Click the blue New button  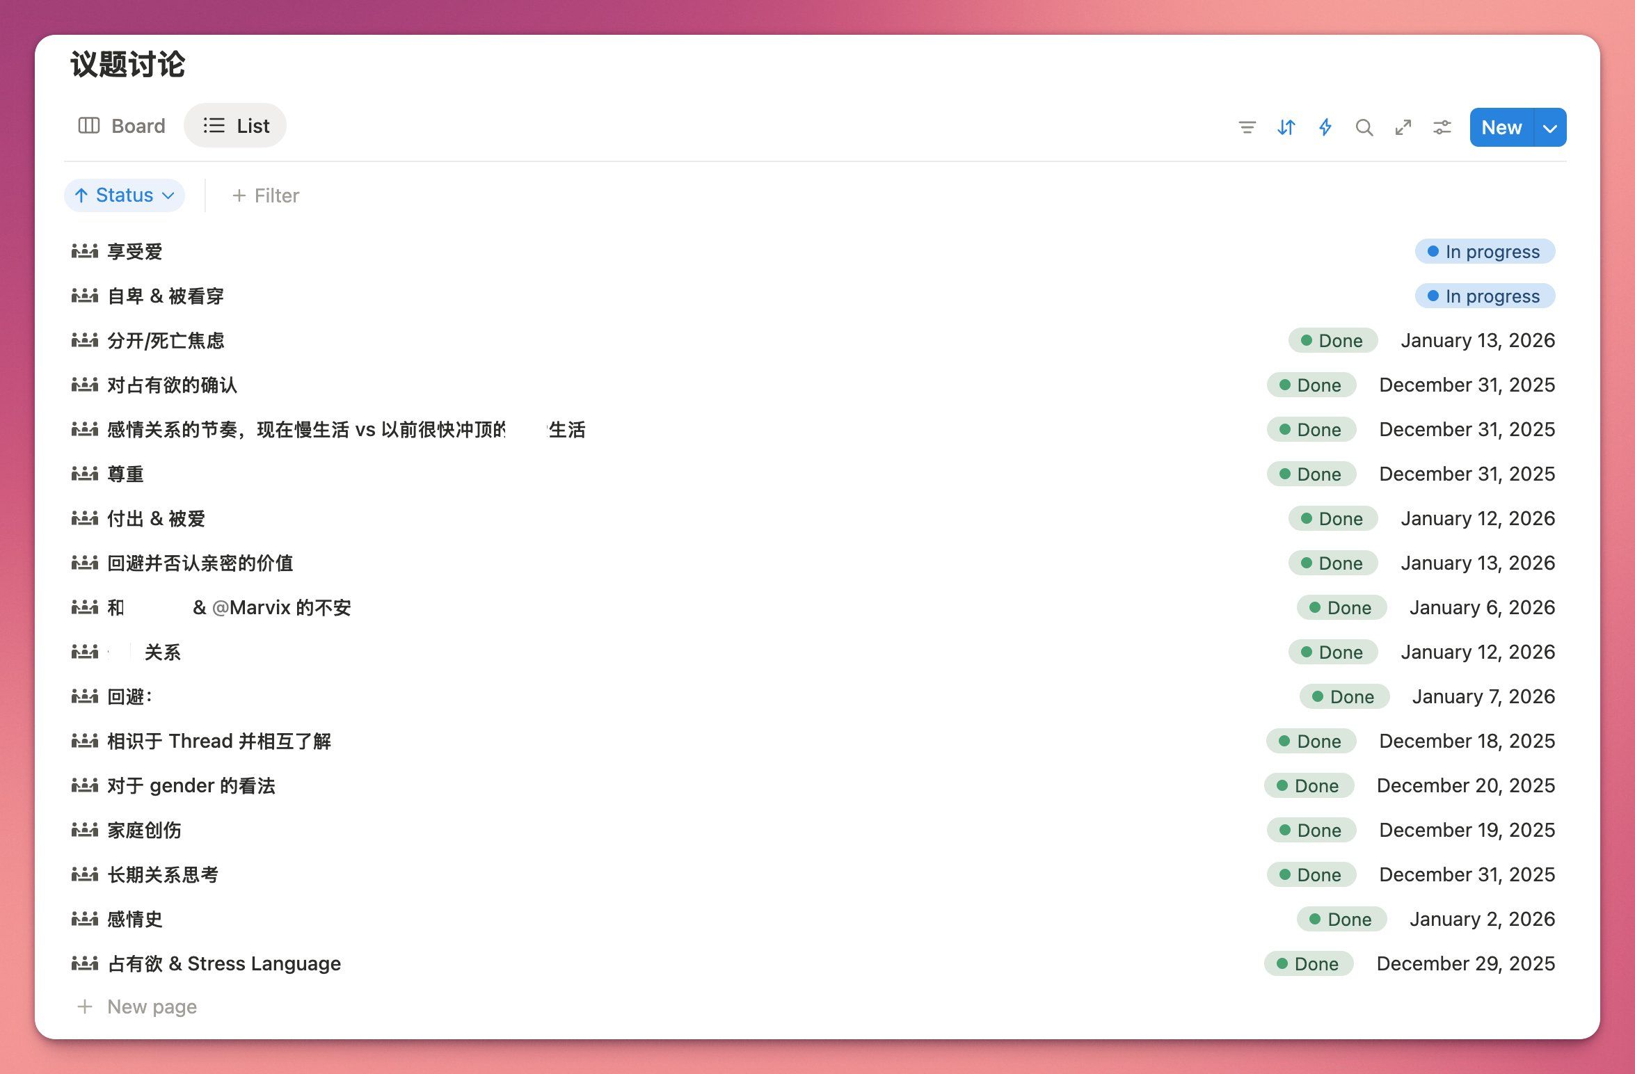click(x=1501, y=128)
